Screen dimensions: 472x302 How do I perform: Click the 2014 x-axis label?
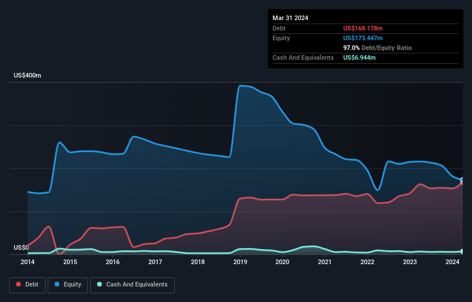pos(28,262)
